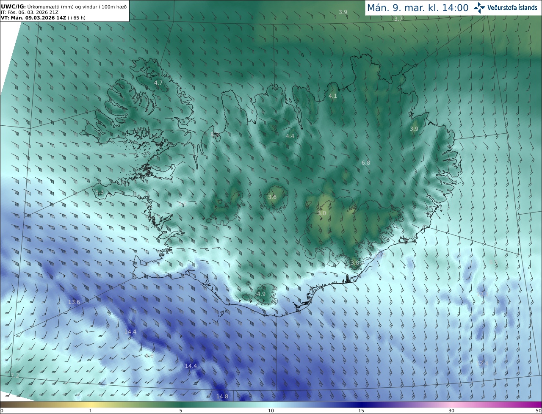
Task: Pick the dark navy colour at 15 on the scale
Action: pyautogui.click(x=361, y=405)
